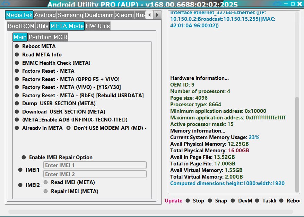Click the Snap button
304x217 pixels.
pyautogui.click(x=217, y=201)
